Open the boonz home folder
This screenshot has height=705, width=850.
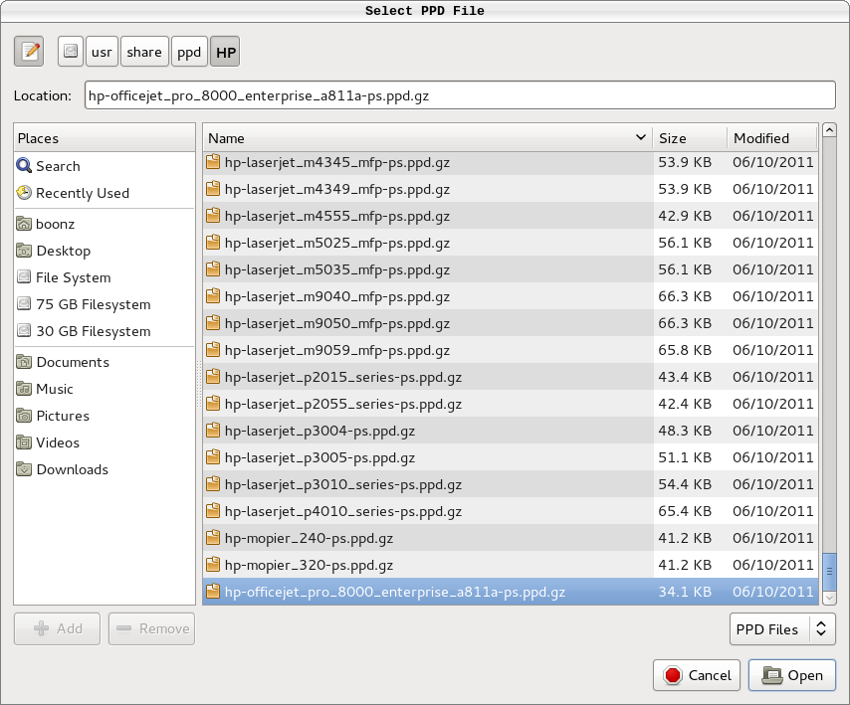56,224
